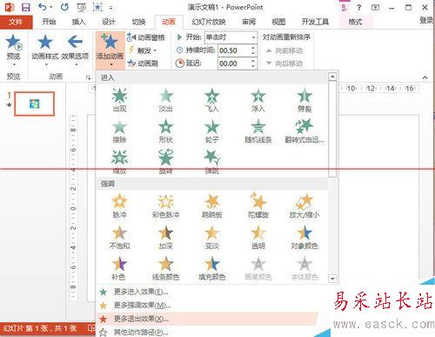Apply the 补色 emphasis effect

tap(119, 268)
